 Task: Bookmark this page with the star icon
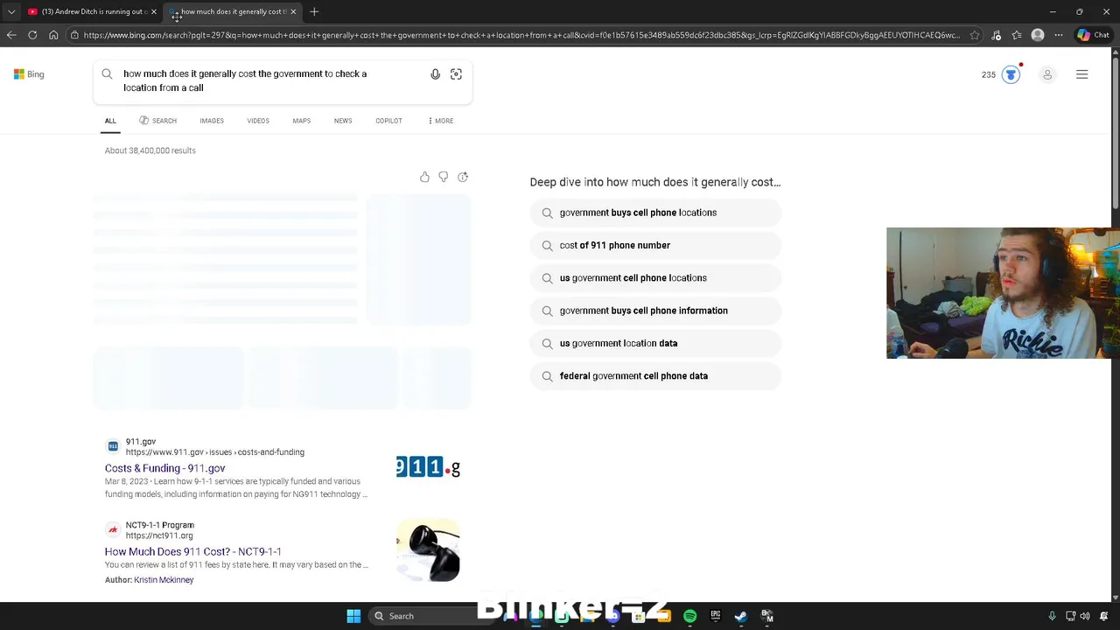[975, 35]
